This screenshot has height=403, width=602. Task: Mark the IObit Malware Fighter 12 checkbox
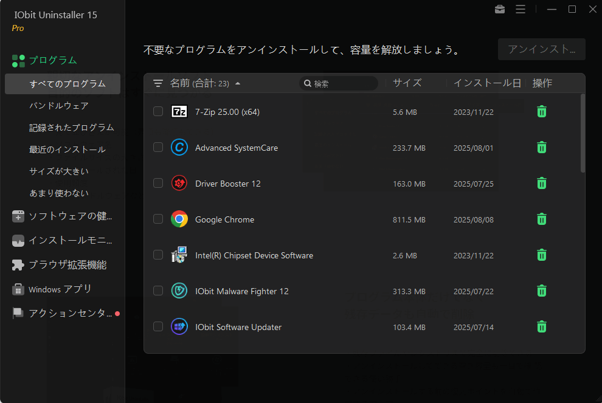(x=157, y=291)
